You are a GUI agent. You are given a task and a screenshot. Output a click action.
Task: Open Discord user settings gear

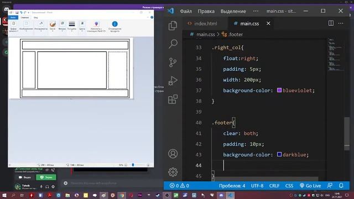[53, 187]
